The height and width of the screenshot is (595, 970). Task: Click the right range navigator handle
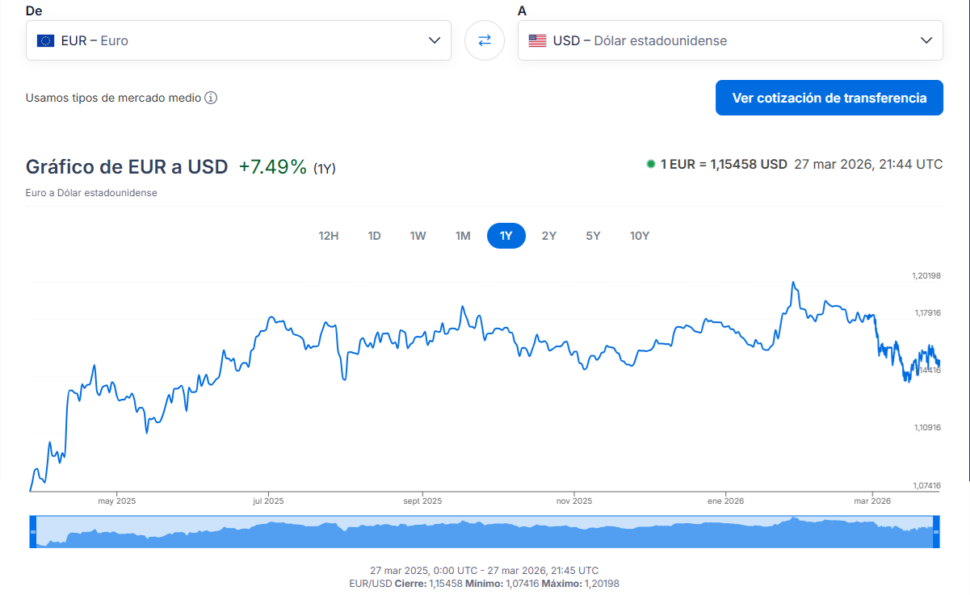(937, 532)
